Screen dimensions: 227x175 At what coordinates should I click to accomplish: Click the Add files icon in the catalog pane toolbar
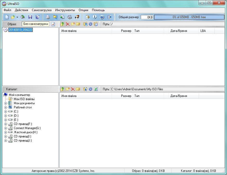tap(85, 89)
